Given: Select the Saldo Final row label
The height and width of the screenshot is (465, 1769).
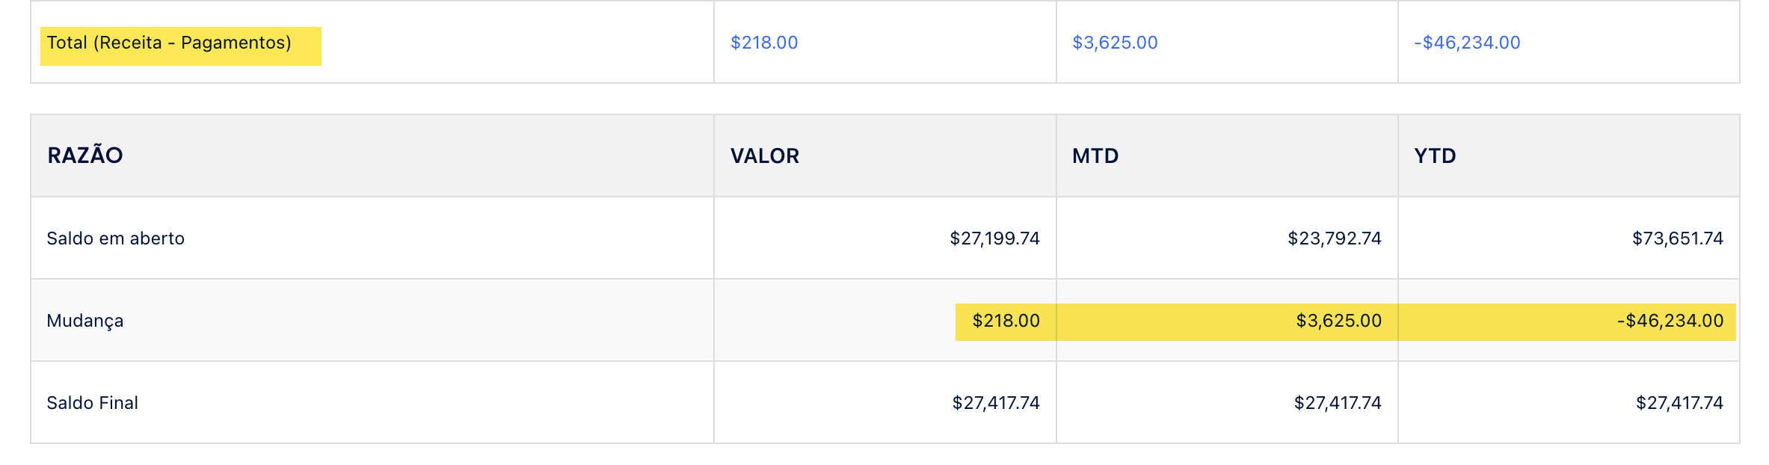Looking at the screenshot, I should [92, 403].
